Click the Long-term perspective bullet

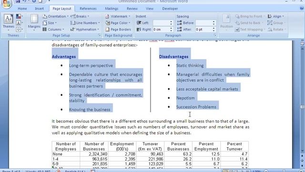point(91,65)
